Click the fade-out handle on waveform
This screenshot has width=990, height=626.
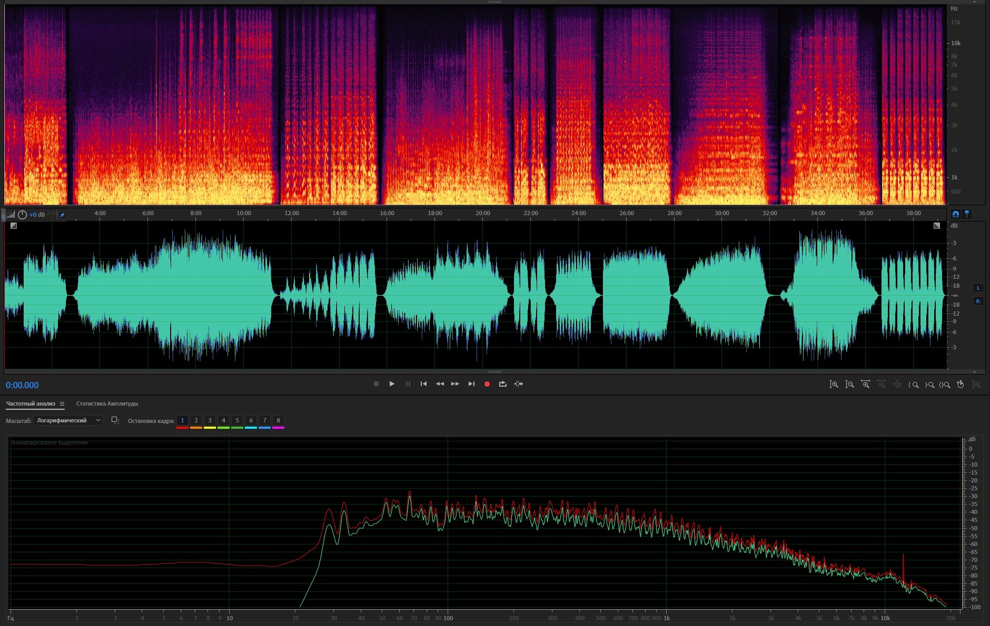coord(937,226)
